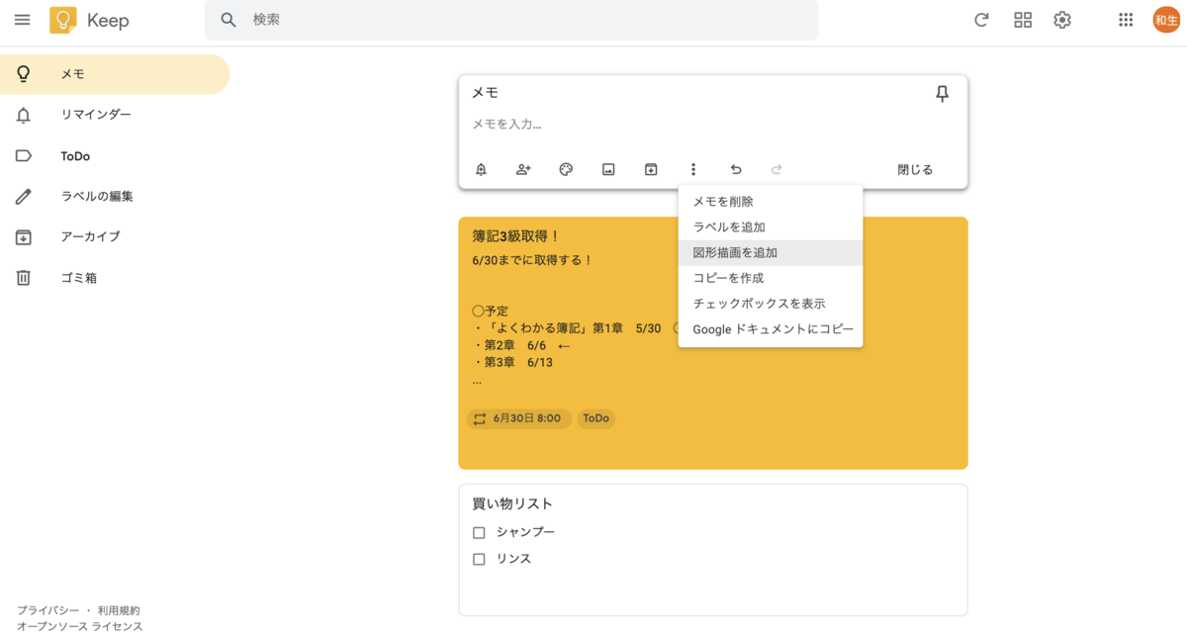Choose Google ドキュメントにコピー from the menu

coord(770,328)
